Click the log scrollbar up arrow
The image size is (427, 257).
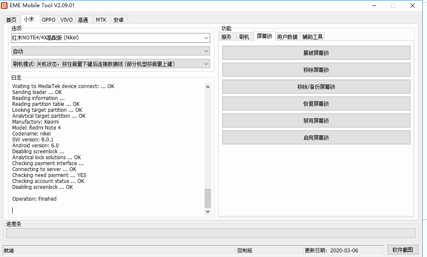pyautogui.click(x=208, y=87)
